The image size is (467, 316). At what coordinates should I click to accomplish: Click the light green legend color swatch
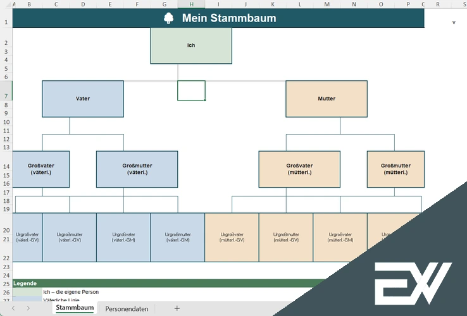(x=27, y=292)
